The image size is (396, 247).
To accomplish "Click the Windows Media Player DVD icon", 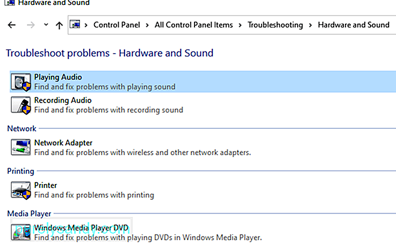I will [x=21, y=233].
